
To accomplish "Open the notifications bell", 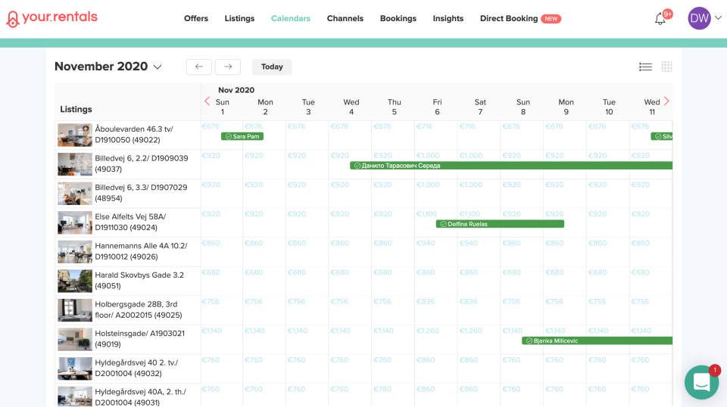I will click(x=660, y=19).
